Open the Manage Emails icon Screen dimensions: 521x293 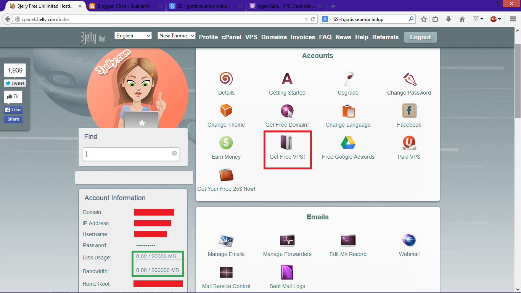pyautogui.click(x=226, y=240)
